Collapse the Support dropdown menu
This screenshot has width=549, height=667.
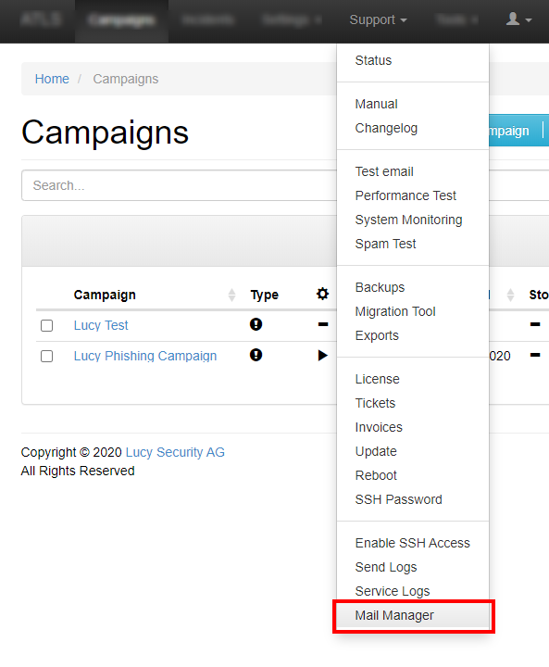click(x=378, y=19)
